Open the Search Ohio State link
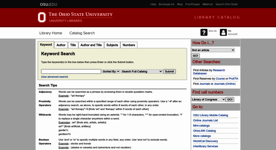This screenshot has width=276, height=150. 227,4
